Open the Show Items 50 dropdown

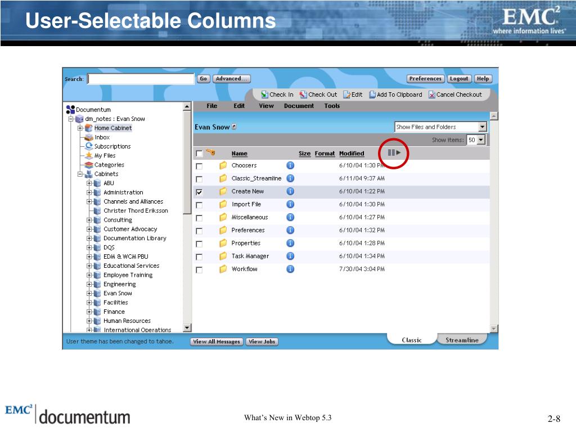pos(476,139)
